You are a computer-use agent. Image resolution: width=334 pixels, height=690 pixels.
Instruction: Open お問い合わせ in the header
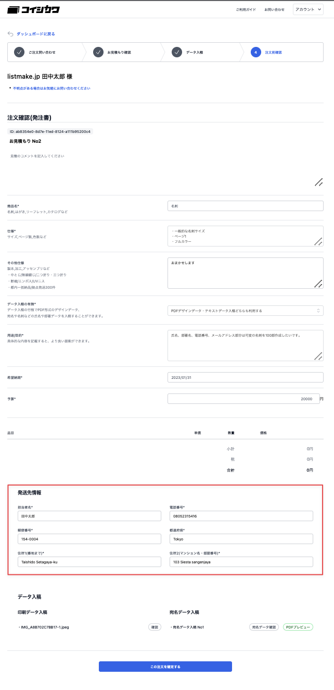point(274,9)
